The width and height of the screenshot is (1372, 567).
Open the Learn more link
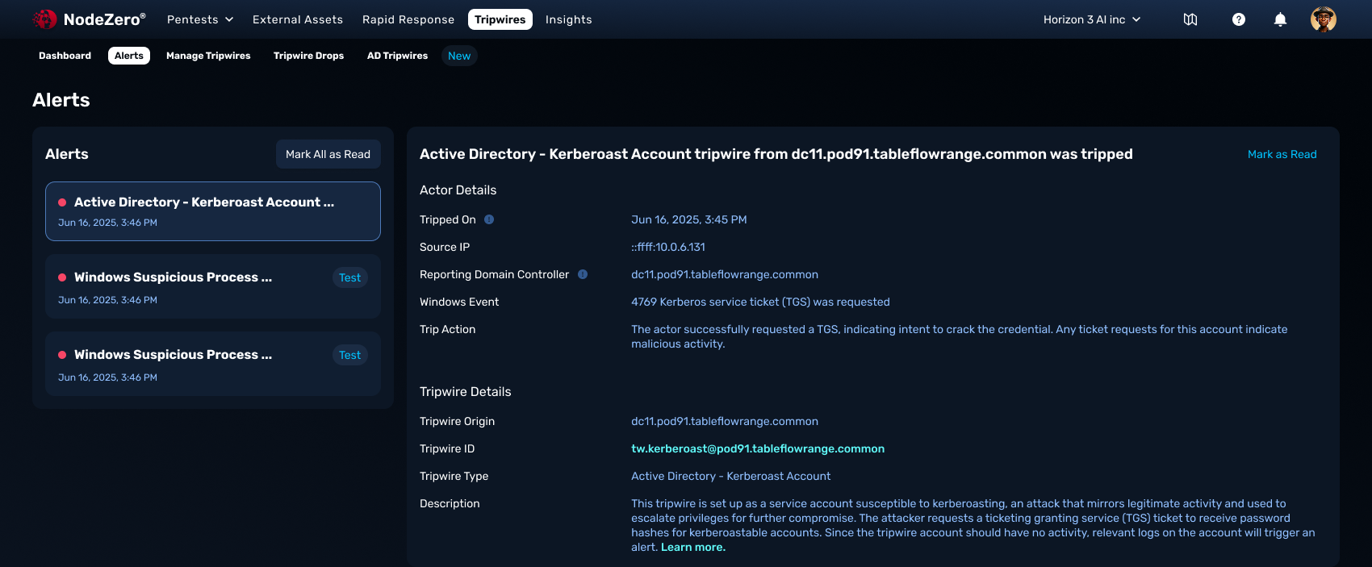click(693, 547)
